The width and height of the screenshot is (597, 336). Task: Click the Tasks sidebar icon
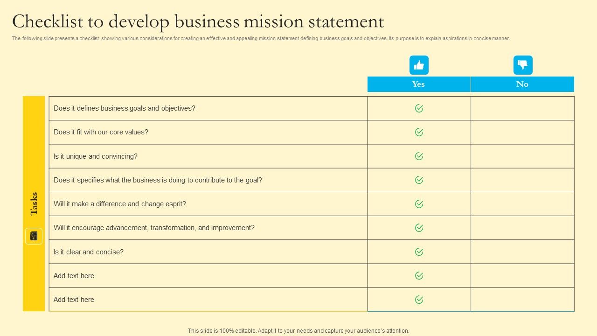(34, 236)
